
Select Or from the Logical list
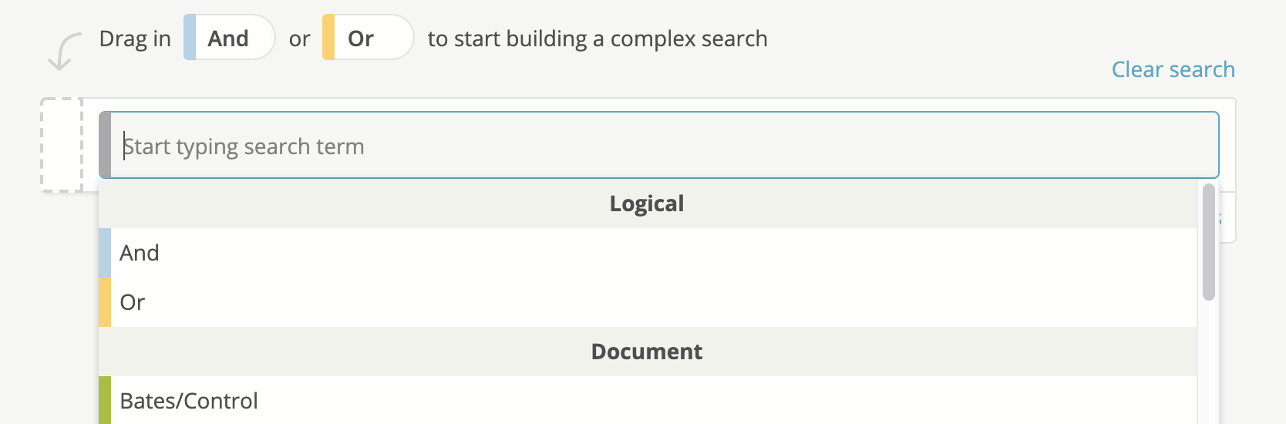(648, 302)
